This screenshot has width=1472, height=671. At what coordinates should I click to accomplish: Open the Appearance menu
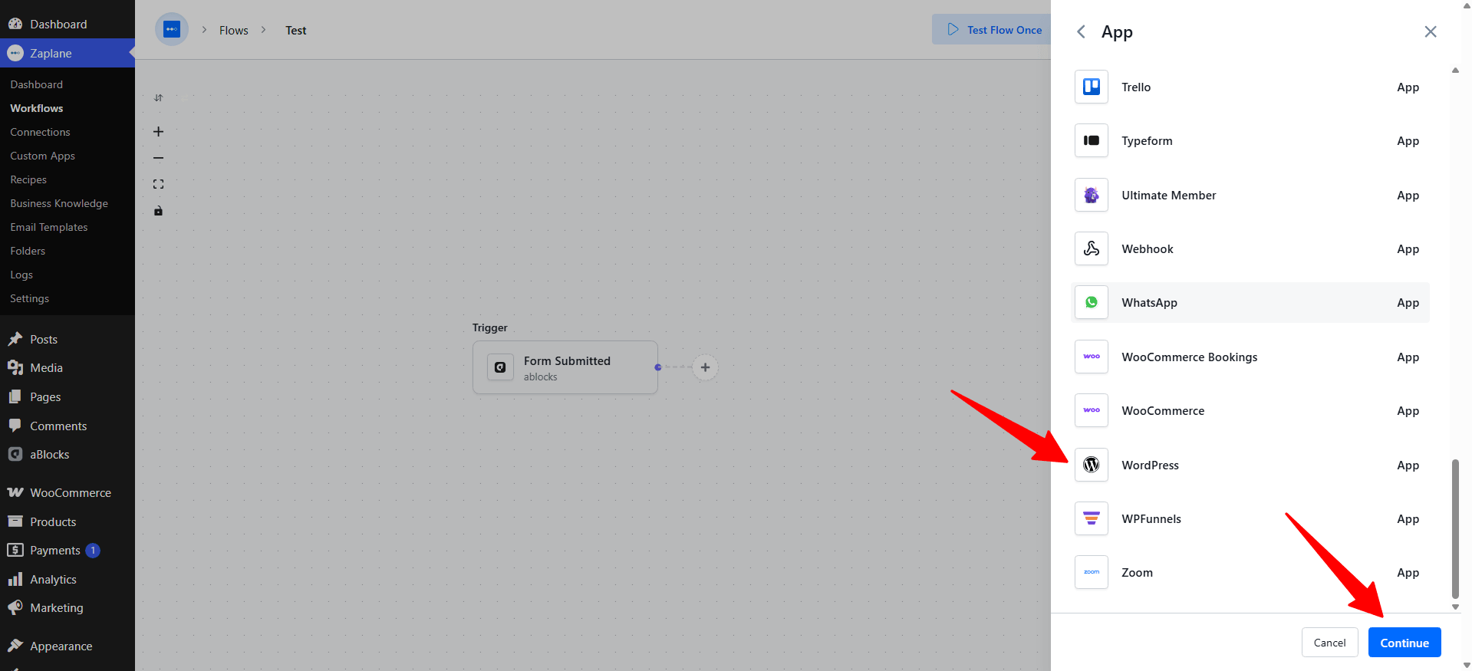(68, 646)
